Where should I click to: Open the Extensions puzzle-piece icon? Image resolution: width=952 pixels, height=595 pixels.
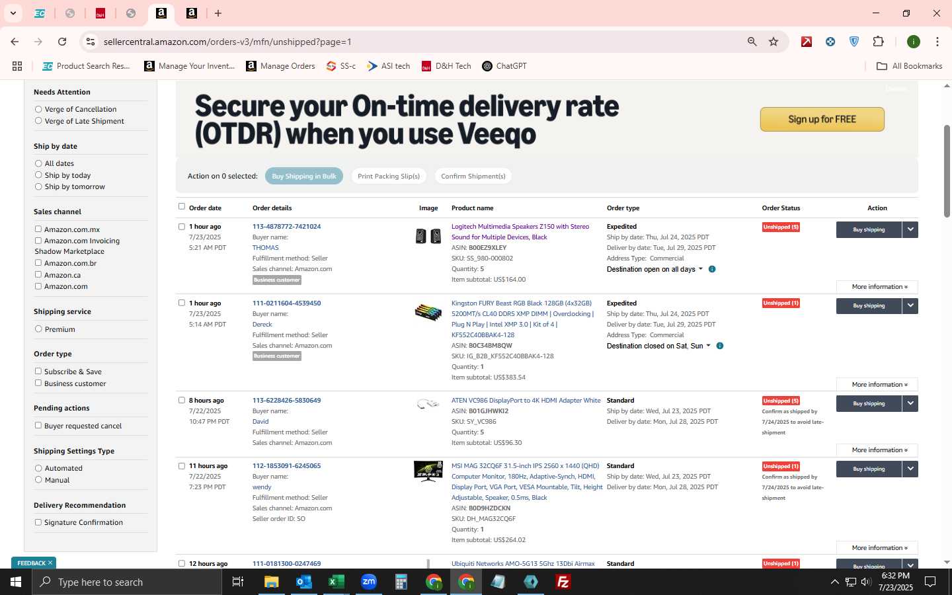point(878,42)
